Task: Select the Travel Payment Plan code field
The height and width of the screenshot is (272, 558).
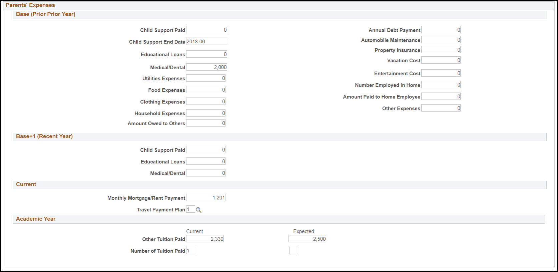Action: 190,209
